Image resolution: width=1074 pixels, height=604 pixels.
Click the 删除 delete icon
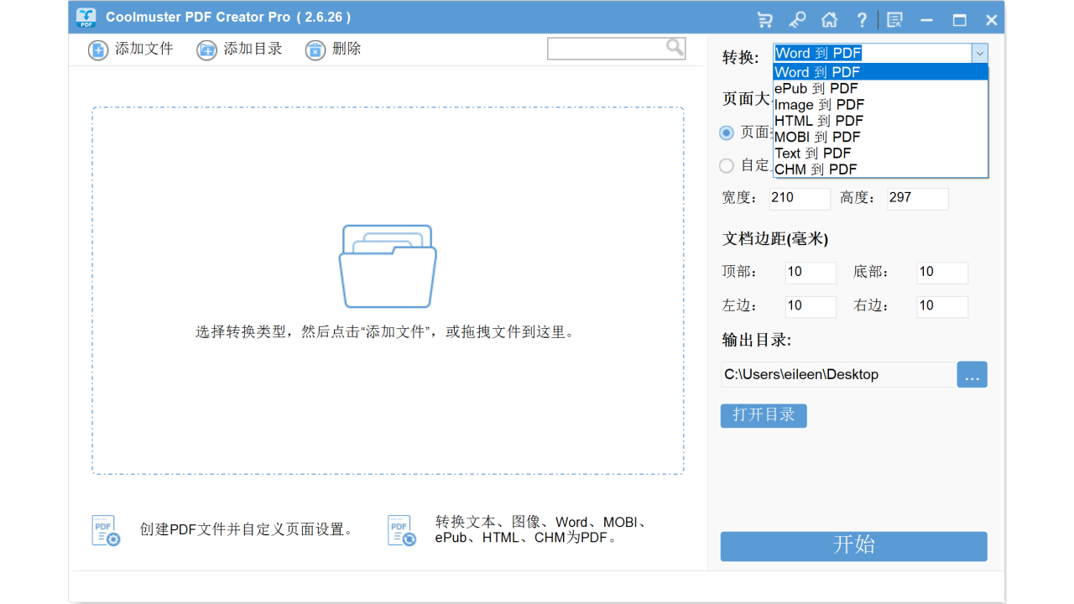(x=315, y=49)
